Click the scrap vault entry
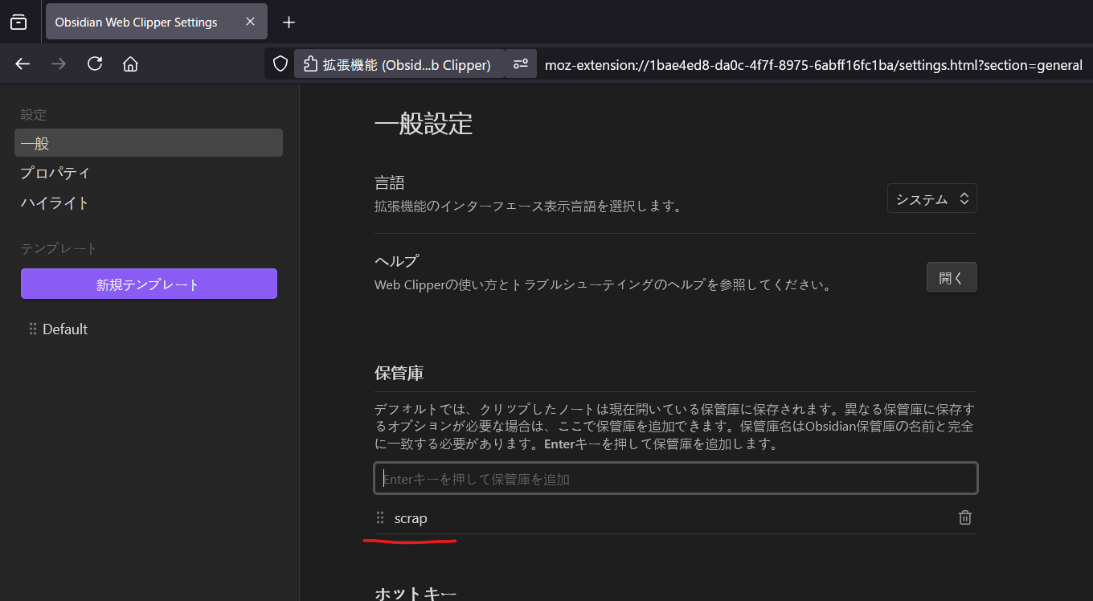This screenshot has width=1093, height=601. [x=411, y=518]
